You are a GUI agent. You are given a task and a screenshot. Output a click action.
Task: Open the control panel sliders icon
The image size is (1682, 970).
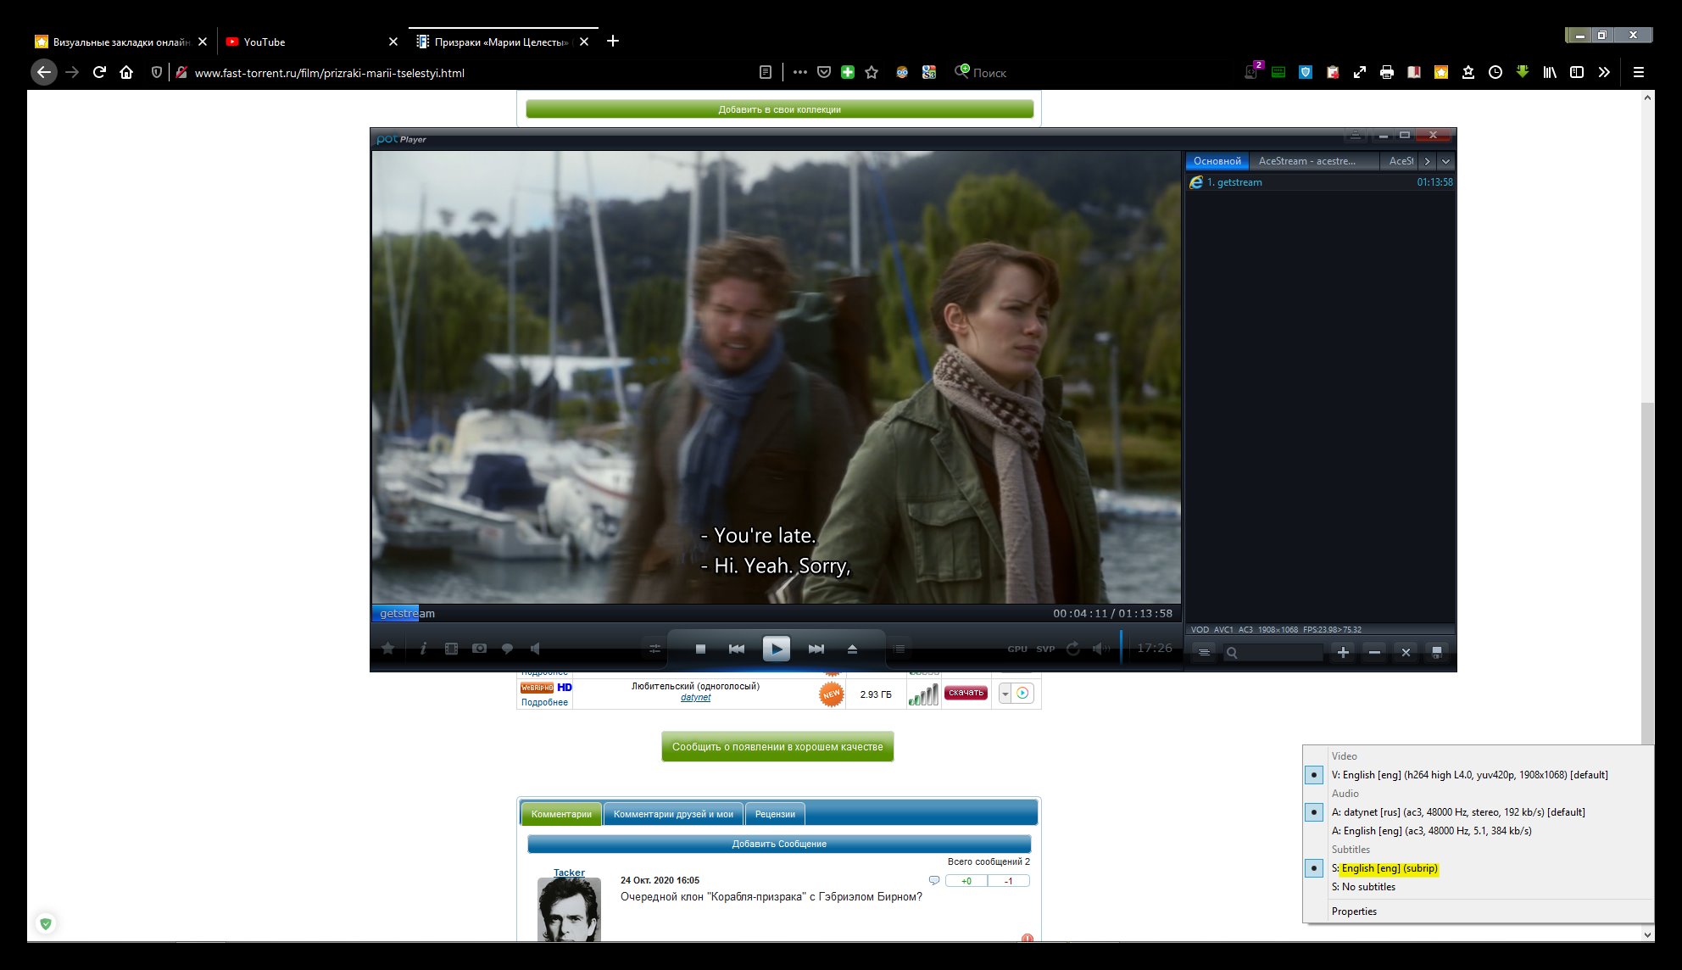point(654,649)
